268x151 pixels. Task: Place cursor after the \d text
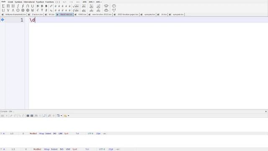click(35, 20)
